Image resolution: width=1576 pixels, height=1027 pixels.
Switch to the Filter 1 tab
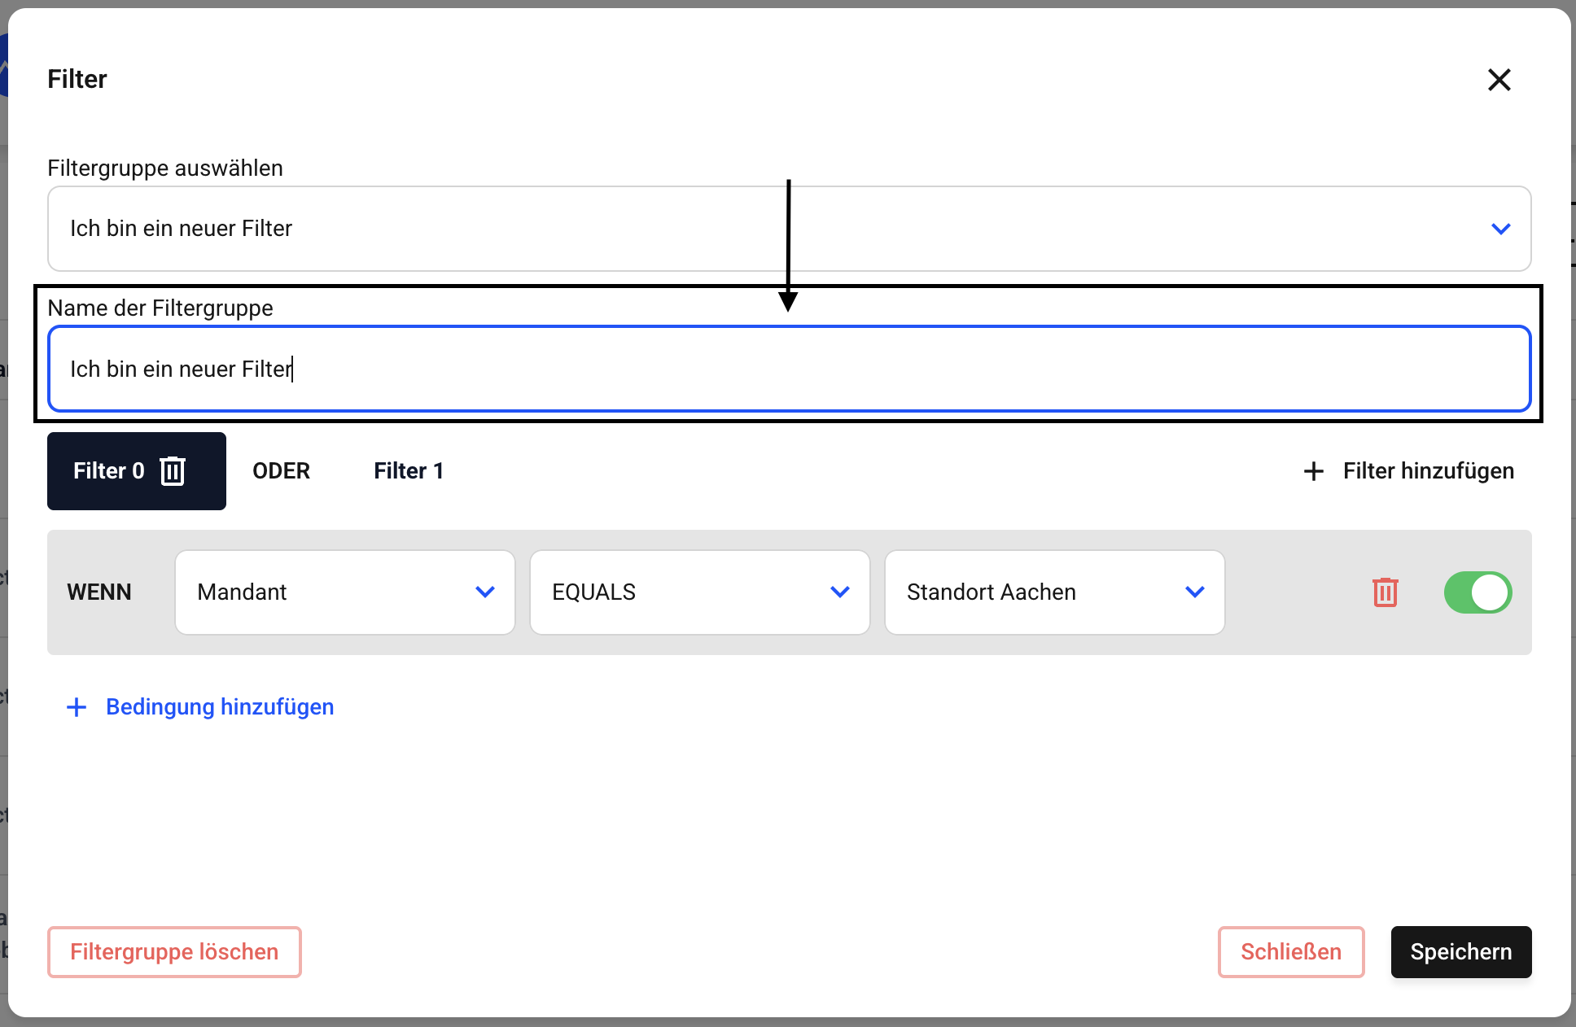pyautogui.click(x=409, y=471)
